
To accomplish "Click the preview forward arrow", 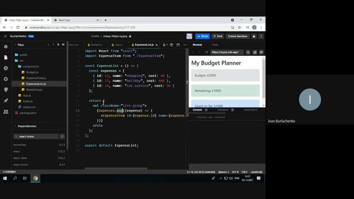I will (199, 52).
